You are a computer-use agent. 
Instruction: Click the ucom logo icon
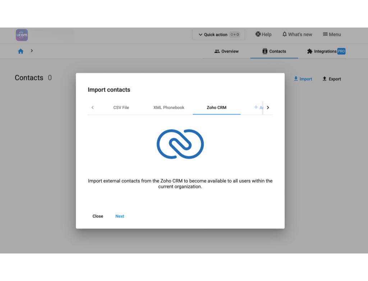(x=22, y=35)
